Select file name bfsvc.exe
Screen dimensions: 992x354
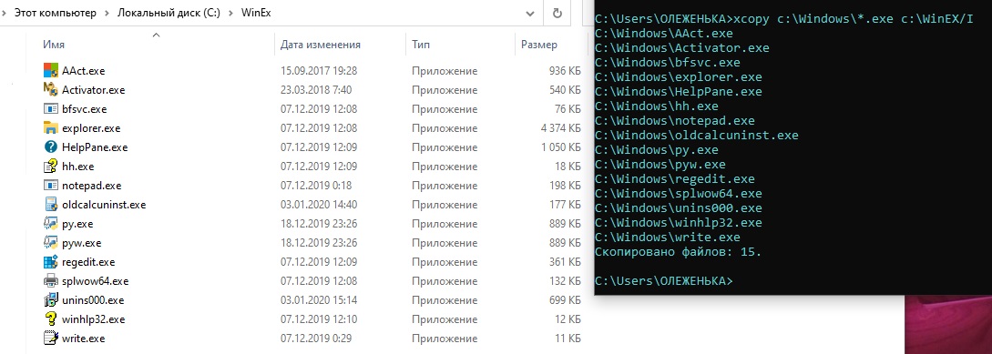coord(84,108)
